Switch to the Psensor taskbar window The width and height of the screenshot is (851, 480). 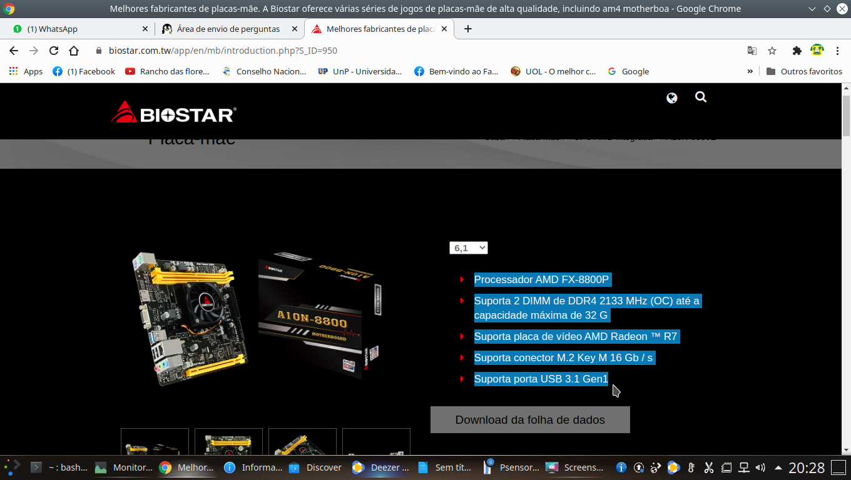511,467
